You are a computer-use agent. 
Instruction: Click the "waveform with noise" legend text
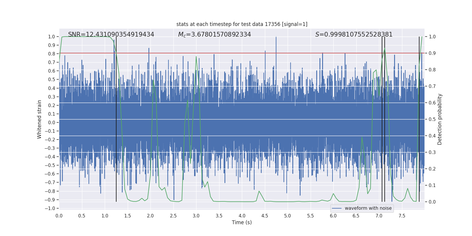click(x=368, y=208)
